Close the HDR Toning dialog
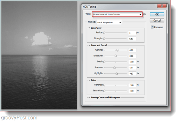The height and width of the screenshot is (121, 180). [x=162, y=6]
